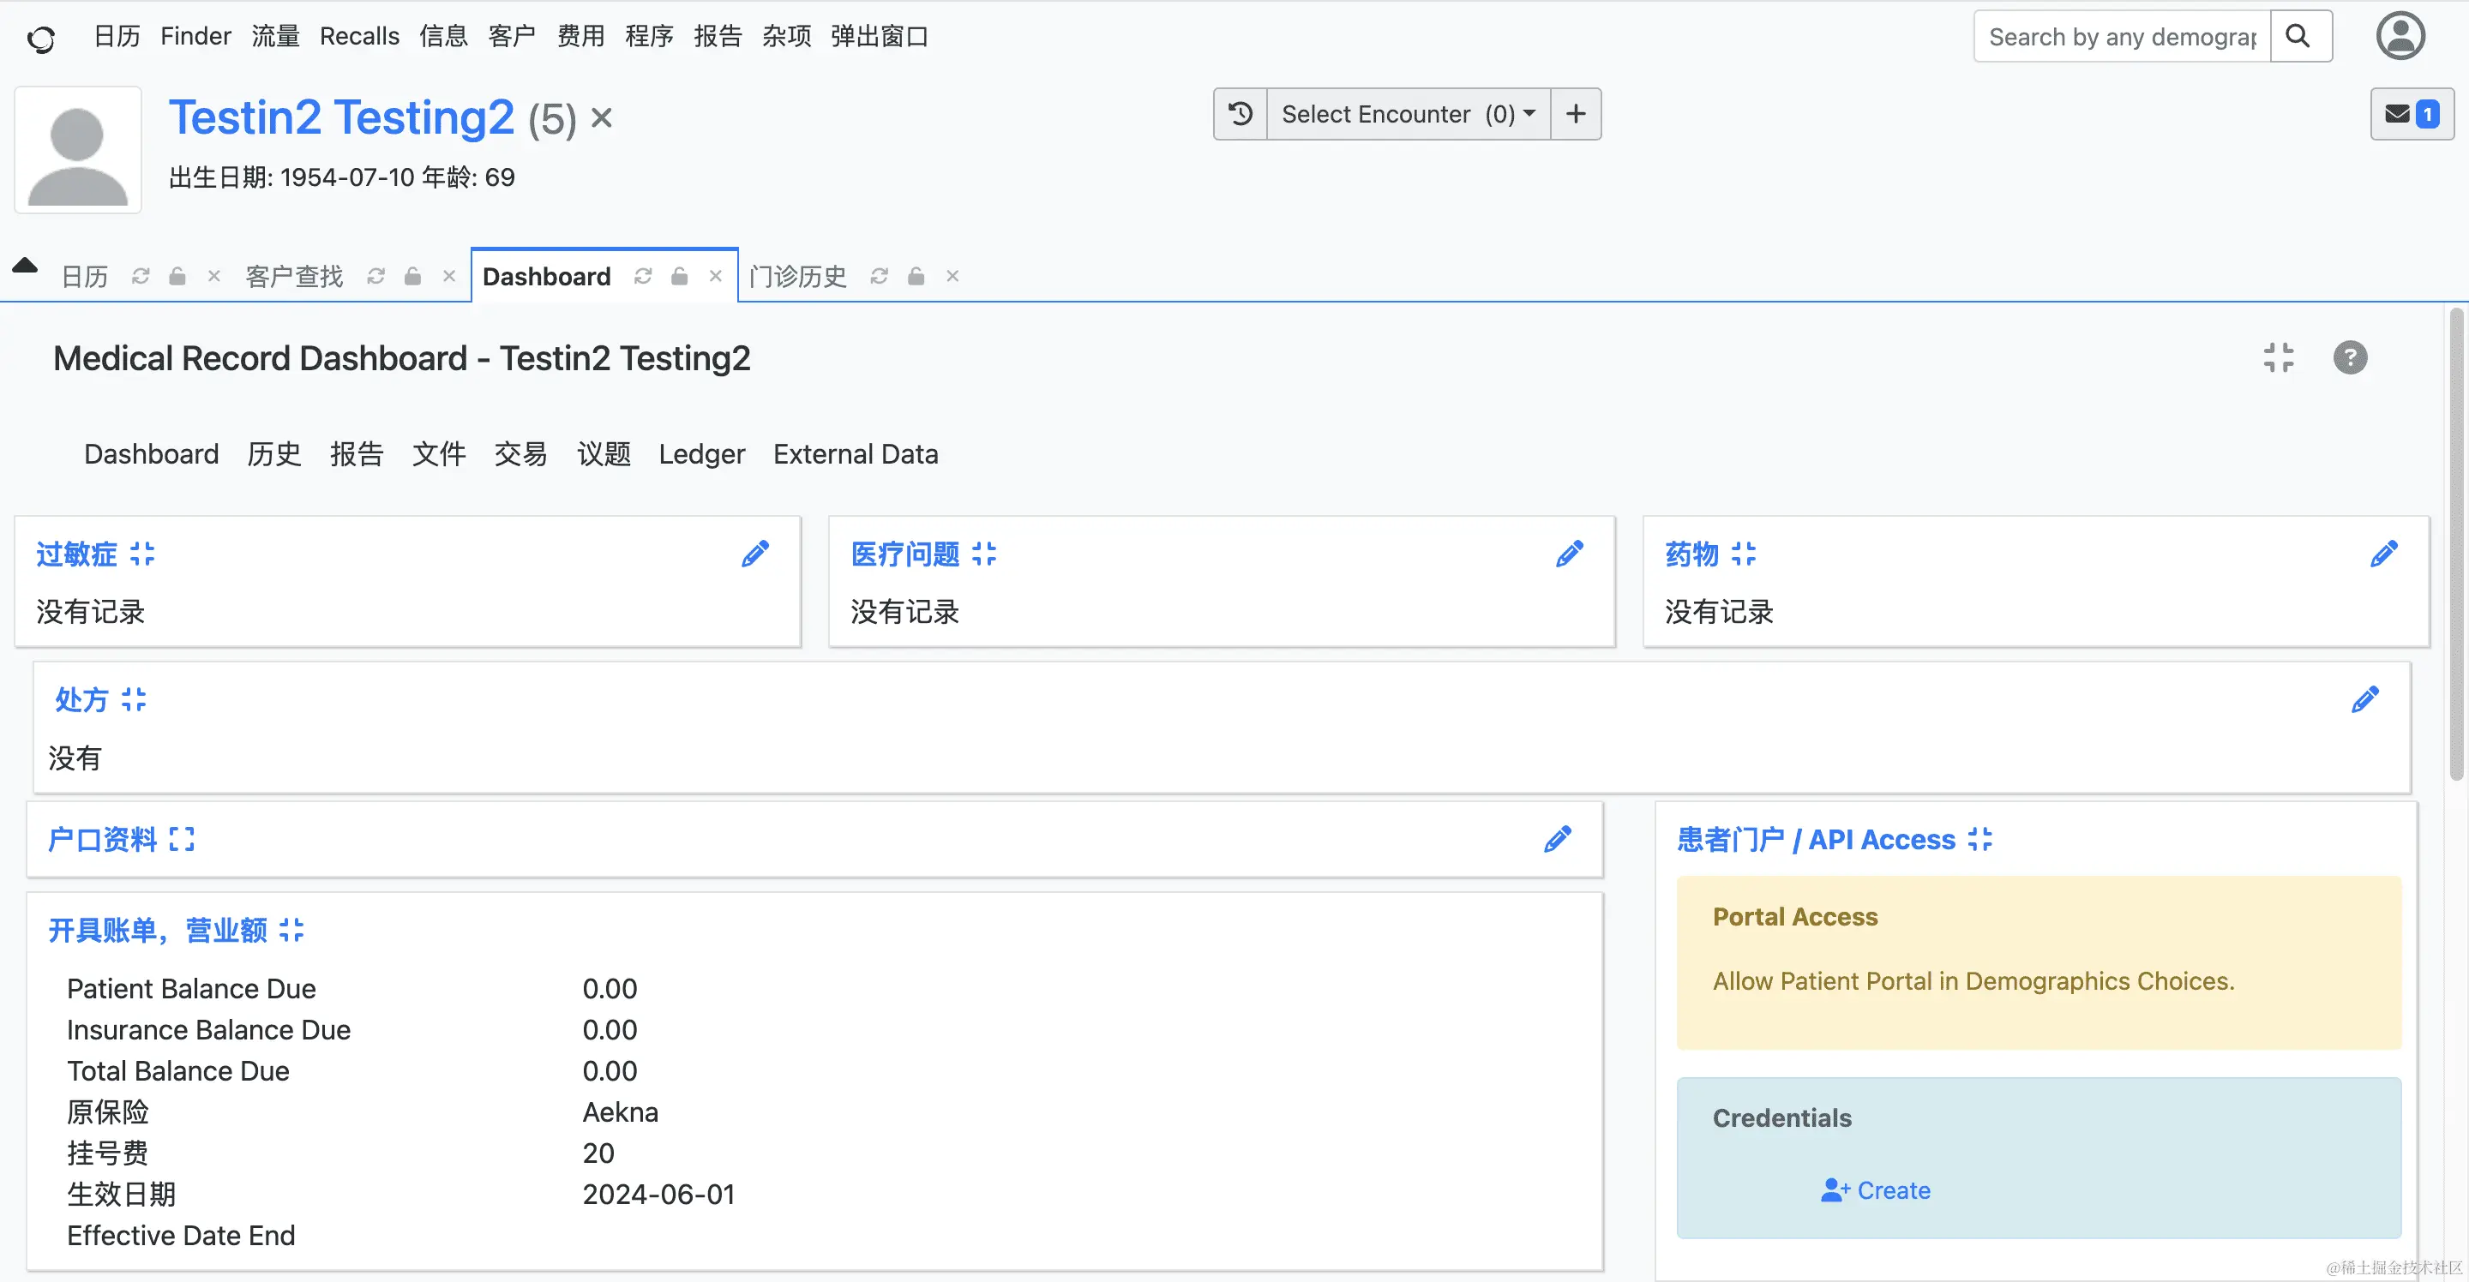Screen dimensions: 2469x1282
Task: Toggle the lock on the 门诊历史 tab
Action: click(916, 276)
